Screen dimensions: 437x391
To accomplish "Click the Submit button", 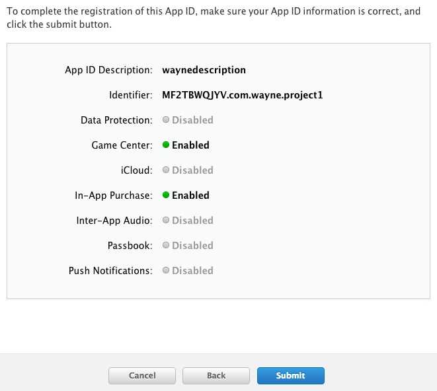I will tap(290, 376).
